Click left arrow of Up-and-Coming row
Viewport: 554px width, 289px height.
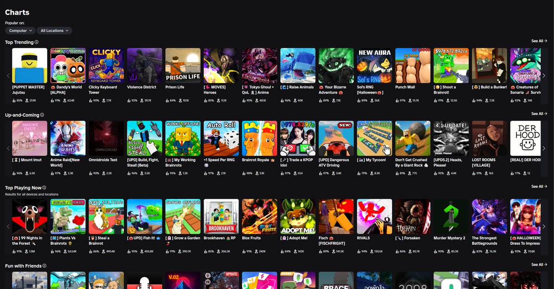[8, 148]
